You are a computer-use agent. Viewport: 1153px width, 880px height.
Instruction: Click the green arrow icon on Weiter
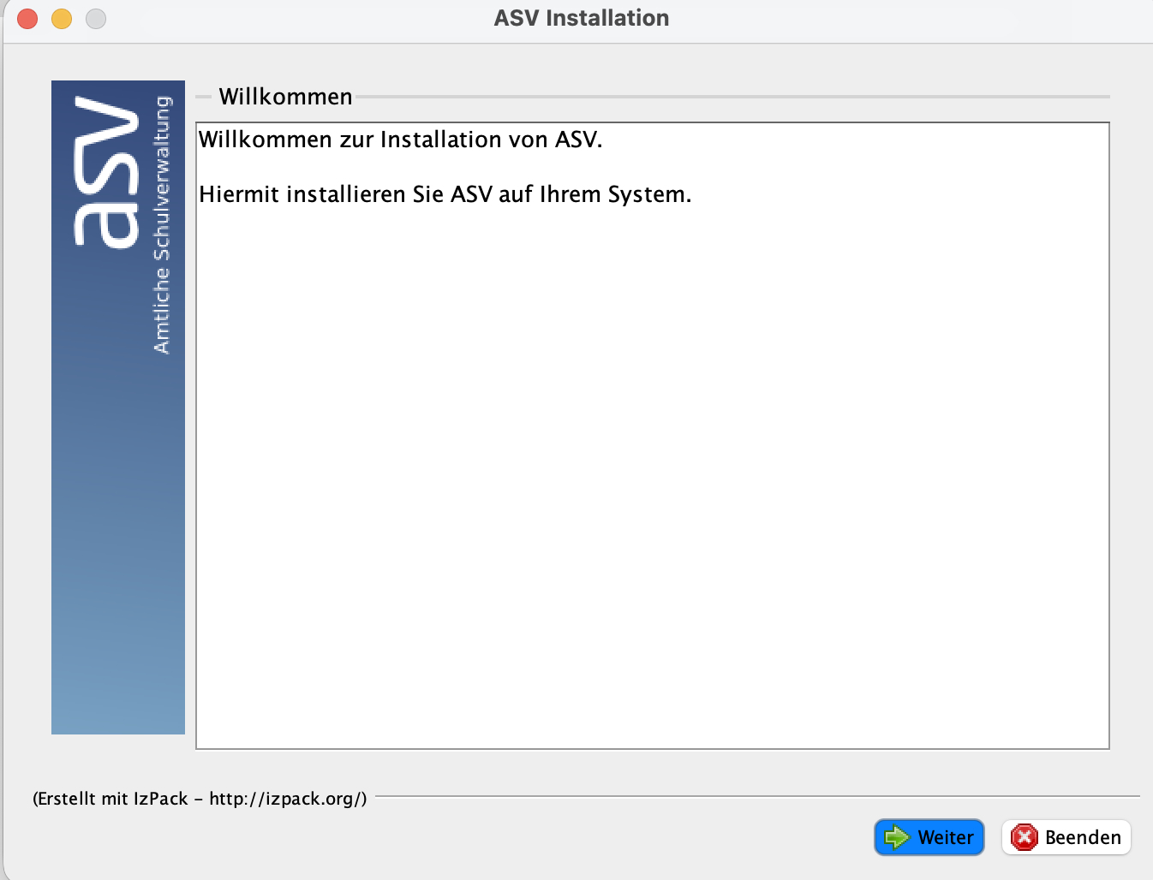coord(896,837)
